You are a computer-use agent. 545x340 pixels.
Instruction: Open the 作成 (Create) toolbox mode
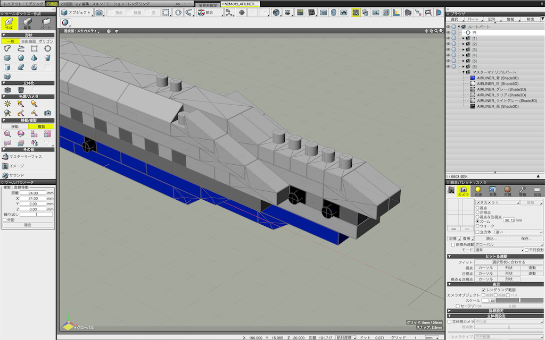tap(9, 23)
